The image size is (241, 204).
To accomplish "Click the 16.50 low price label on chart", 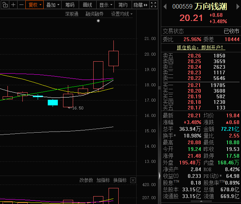I will click(x=78, y=108).
